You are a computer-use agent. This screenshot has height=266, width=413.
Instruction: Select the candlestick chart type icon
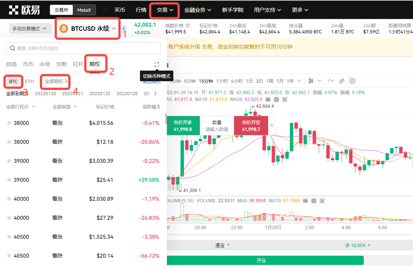tap(311, 81)
